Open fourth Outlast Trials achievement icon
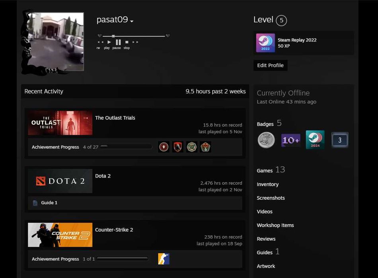This screenshot has width=378, height=278. 205,147
